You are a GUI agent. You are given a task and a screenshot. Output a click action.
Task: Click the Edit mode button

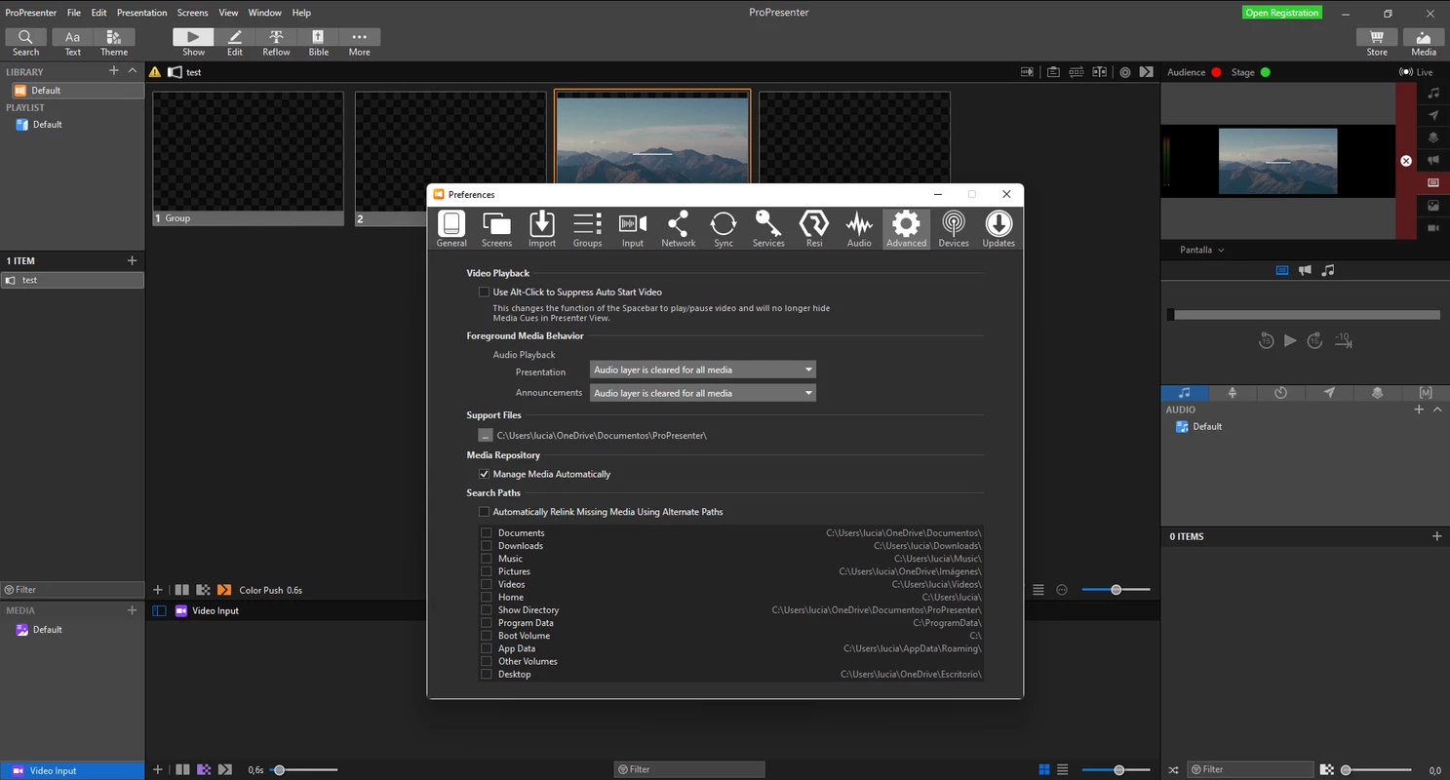235,42
